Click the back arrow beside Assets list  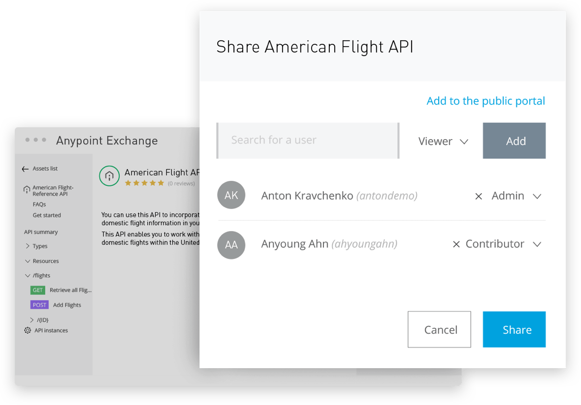coord(24,168)
